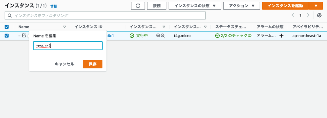Go to next page arrow

[308, 15]
